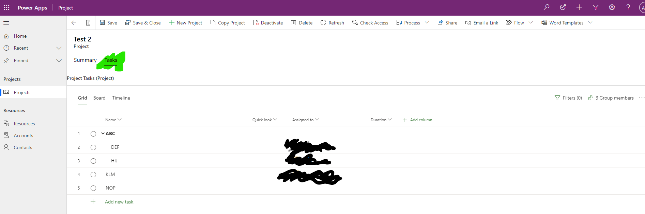Switch to the Summary tab

point(85,60)
